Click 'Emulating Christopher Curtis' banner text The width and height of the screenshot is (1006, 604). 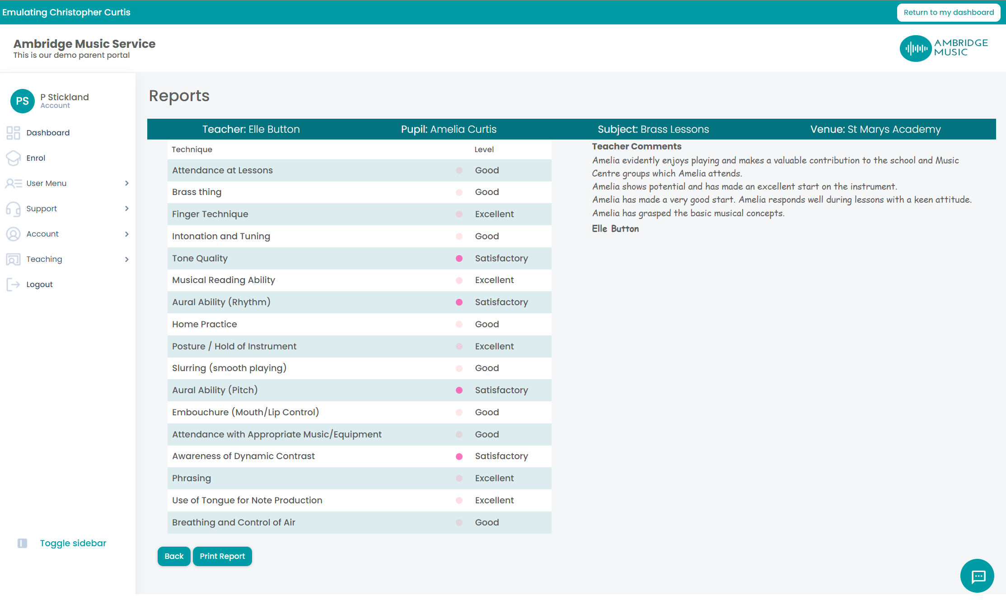(66, 12)
